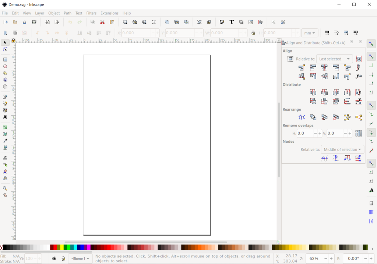This screenshot has width=377, height=264.
Task: Open the Extensions menu
Action: point(109,13)
